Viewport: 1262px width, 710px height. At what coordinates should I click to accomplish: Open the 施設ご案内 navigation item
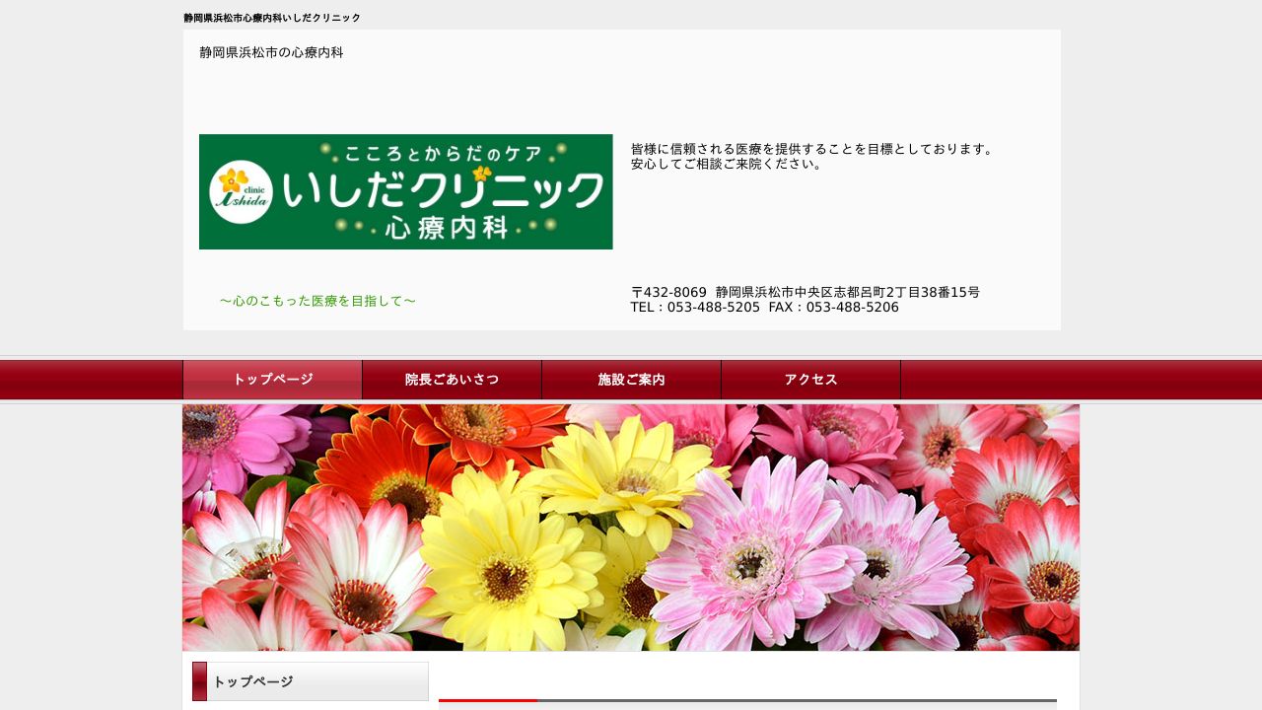coord(631,379)
